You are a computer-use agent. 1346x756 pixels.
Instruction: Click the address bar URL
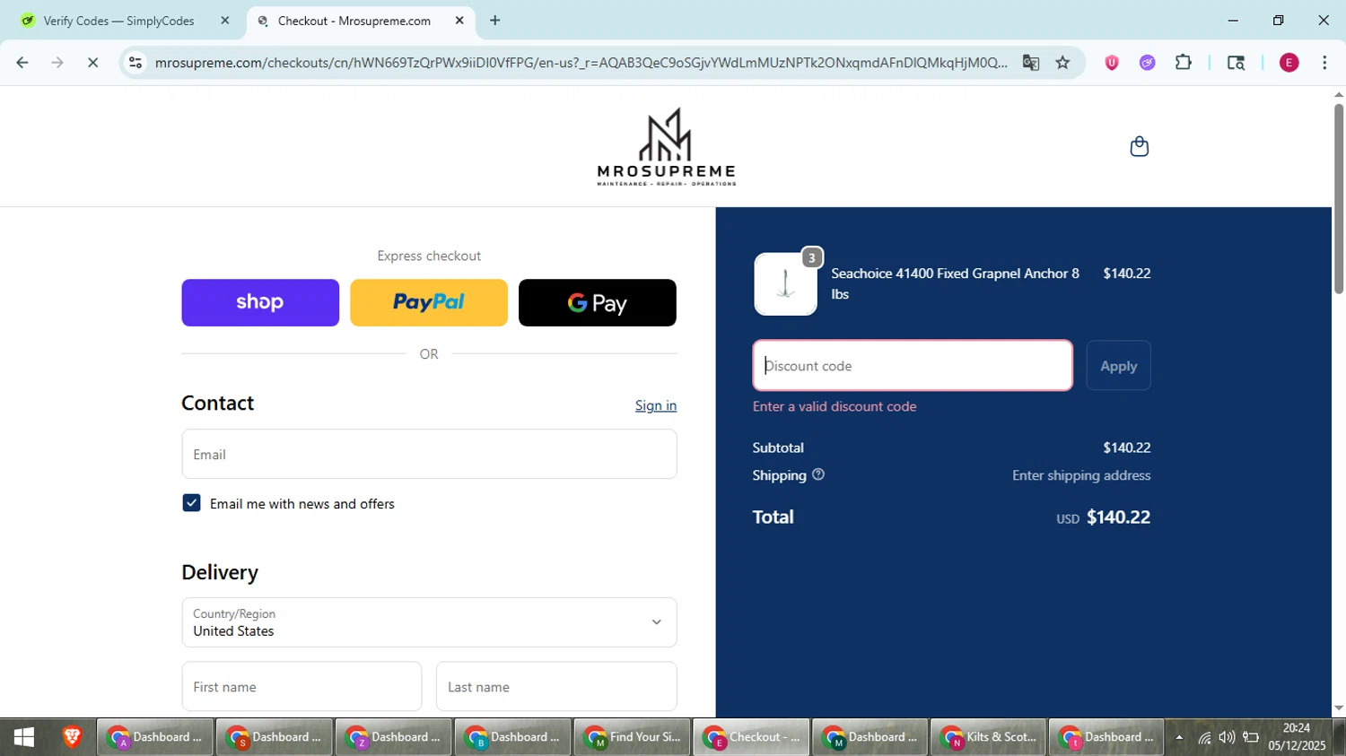point(581,63)
